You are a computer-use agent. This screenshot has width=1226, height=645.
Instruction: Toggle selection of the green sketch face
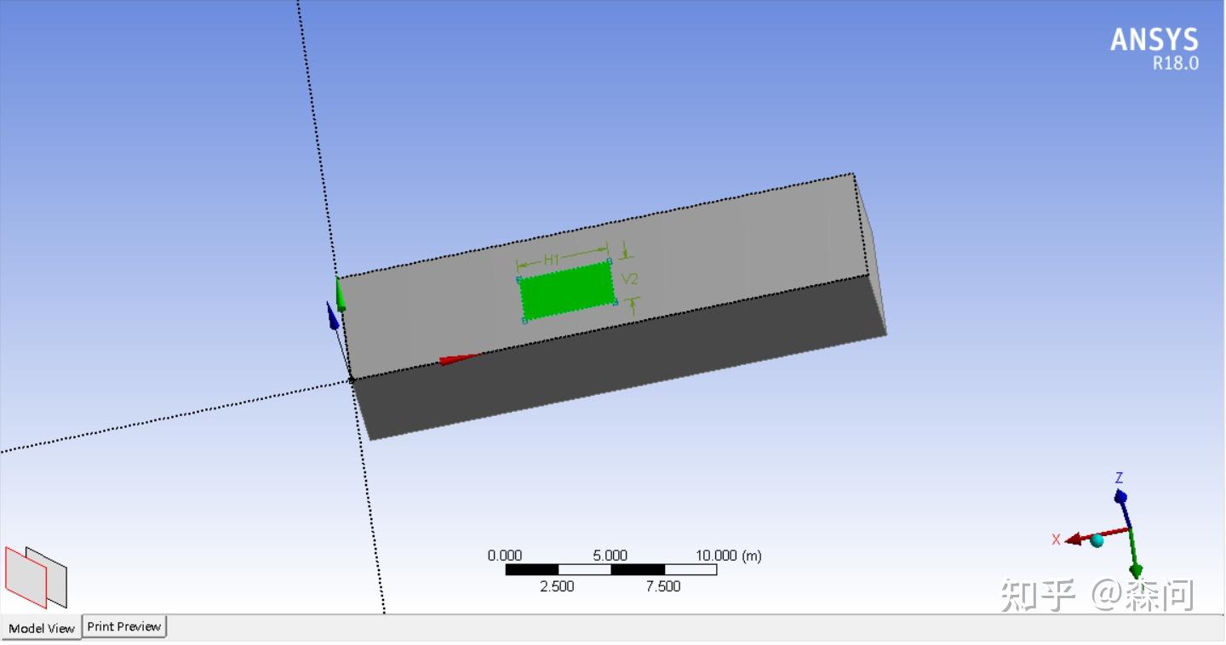point(566,291)
